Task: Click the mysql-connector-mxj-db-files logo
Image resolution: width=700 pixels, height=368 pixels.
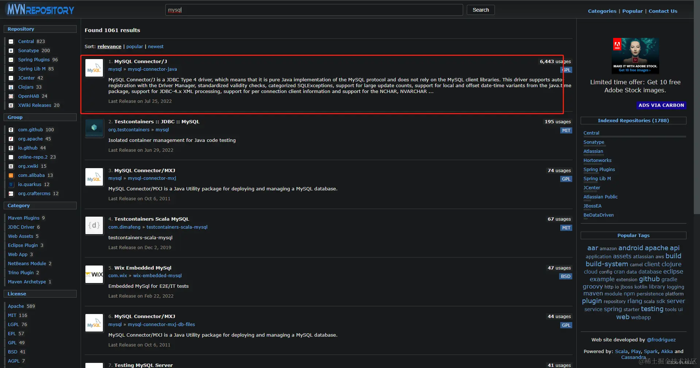Action: click(x=94, y=323)
